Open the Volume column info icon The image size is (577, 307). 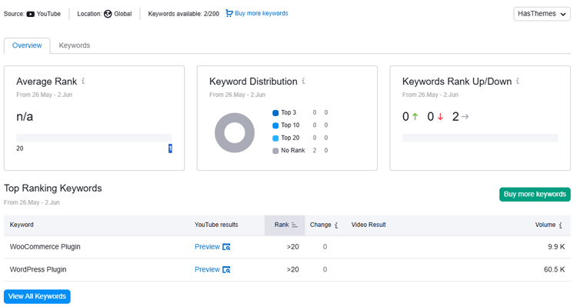coord(560,225)
